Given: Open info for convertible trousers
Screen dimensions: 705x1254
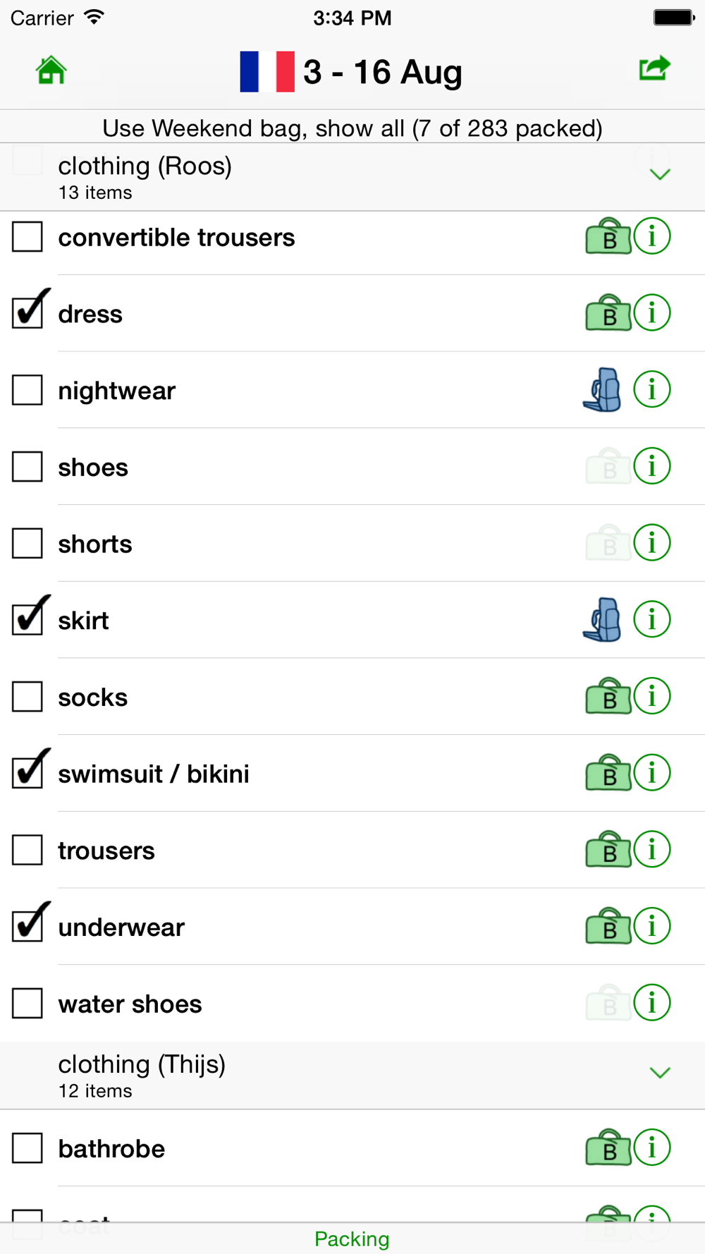Looking at the screenshot, I should tap(652, 236).
